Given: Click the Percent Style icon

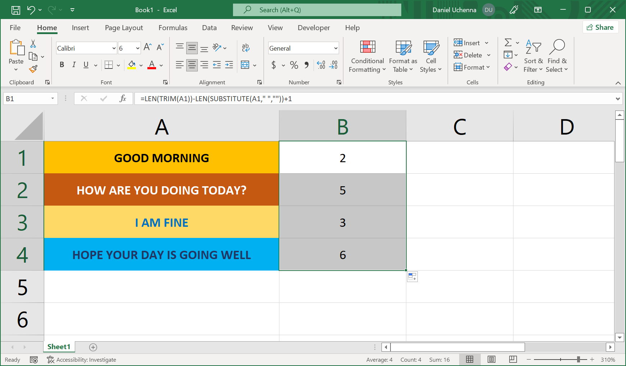Looking at the screenshot, I should pos(294,65).
